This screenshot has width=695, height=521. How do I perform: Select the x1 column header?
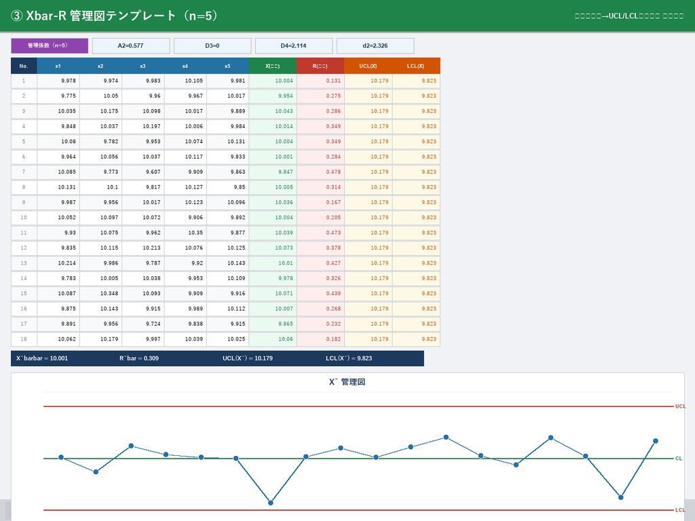58,66
